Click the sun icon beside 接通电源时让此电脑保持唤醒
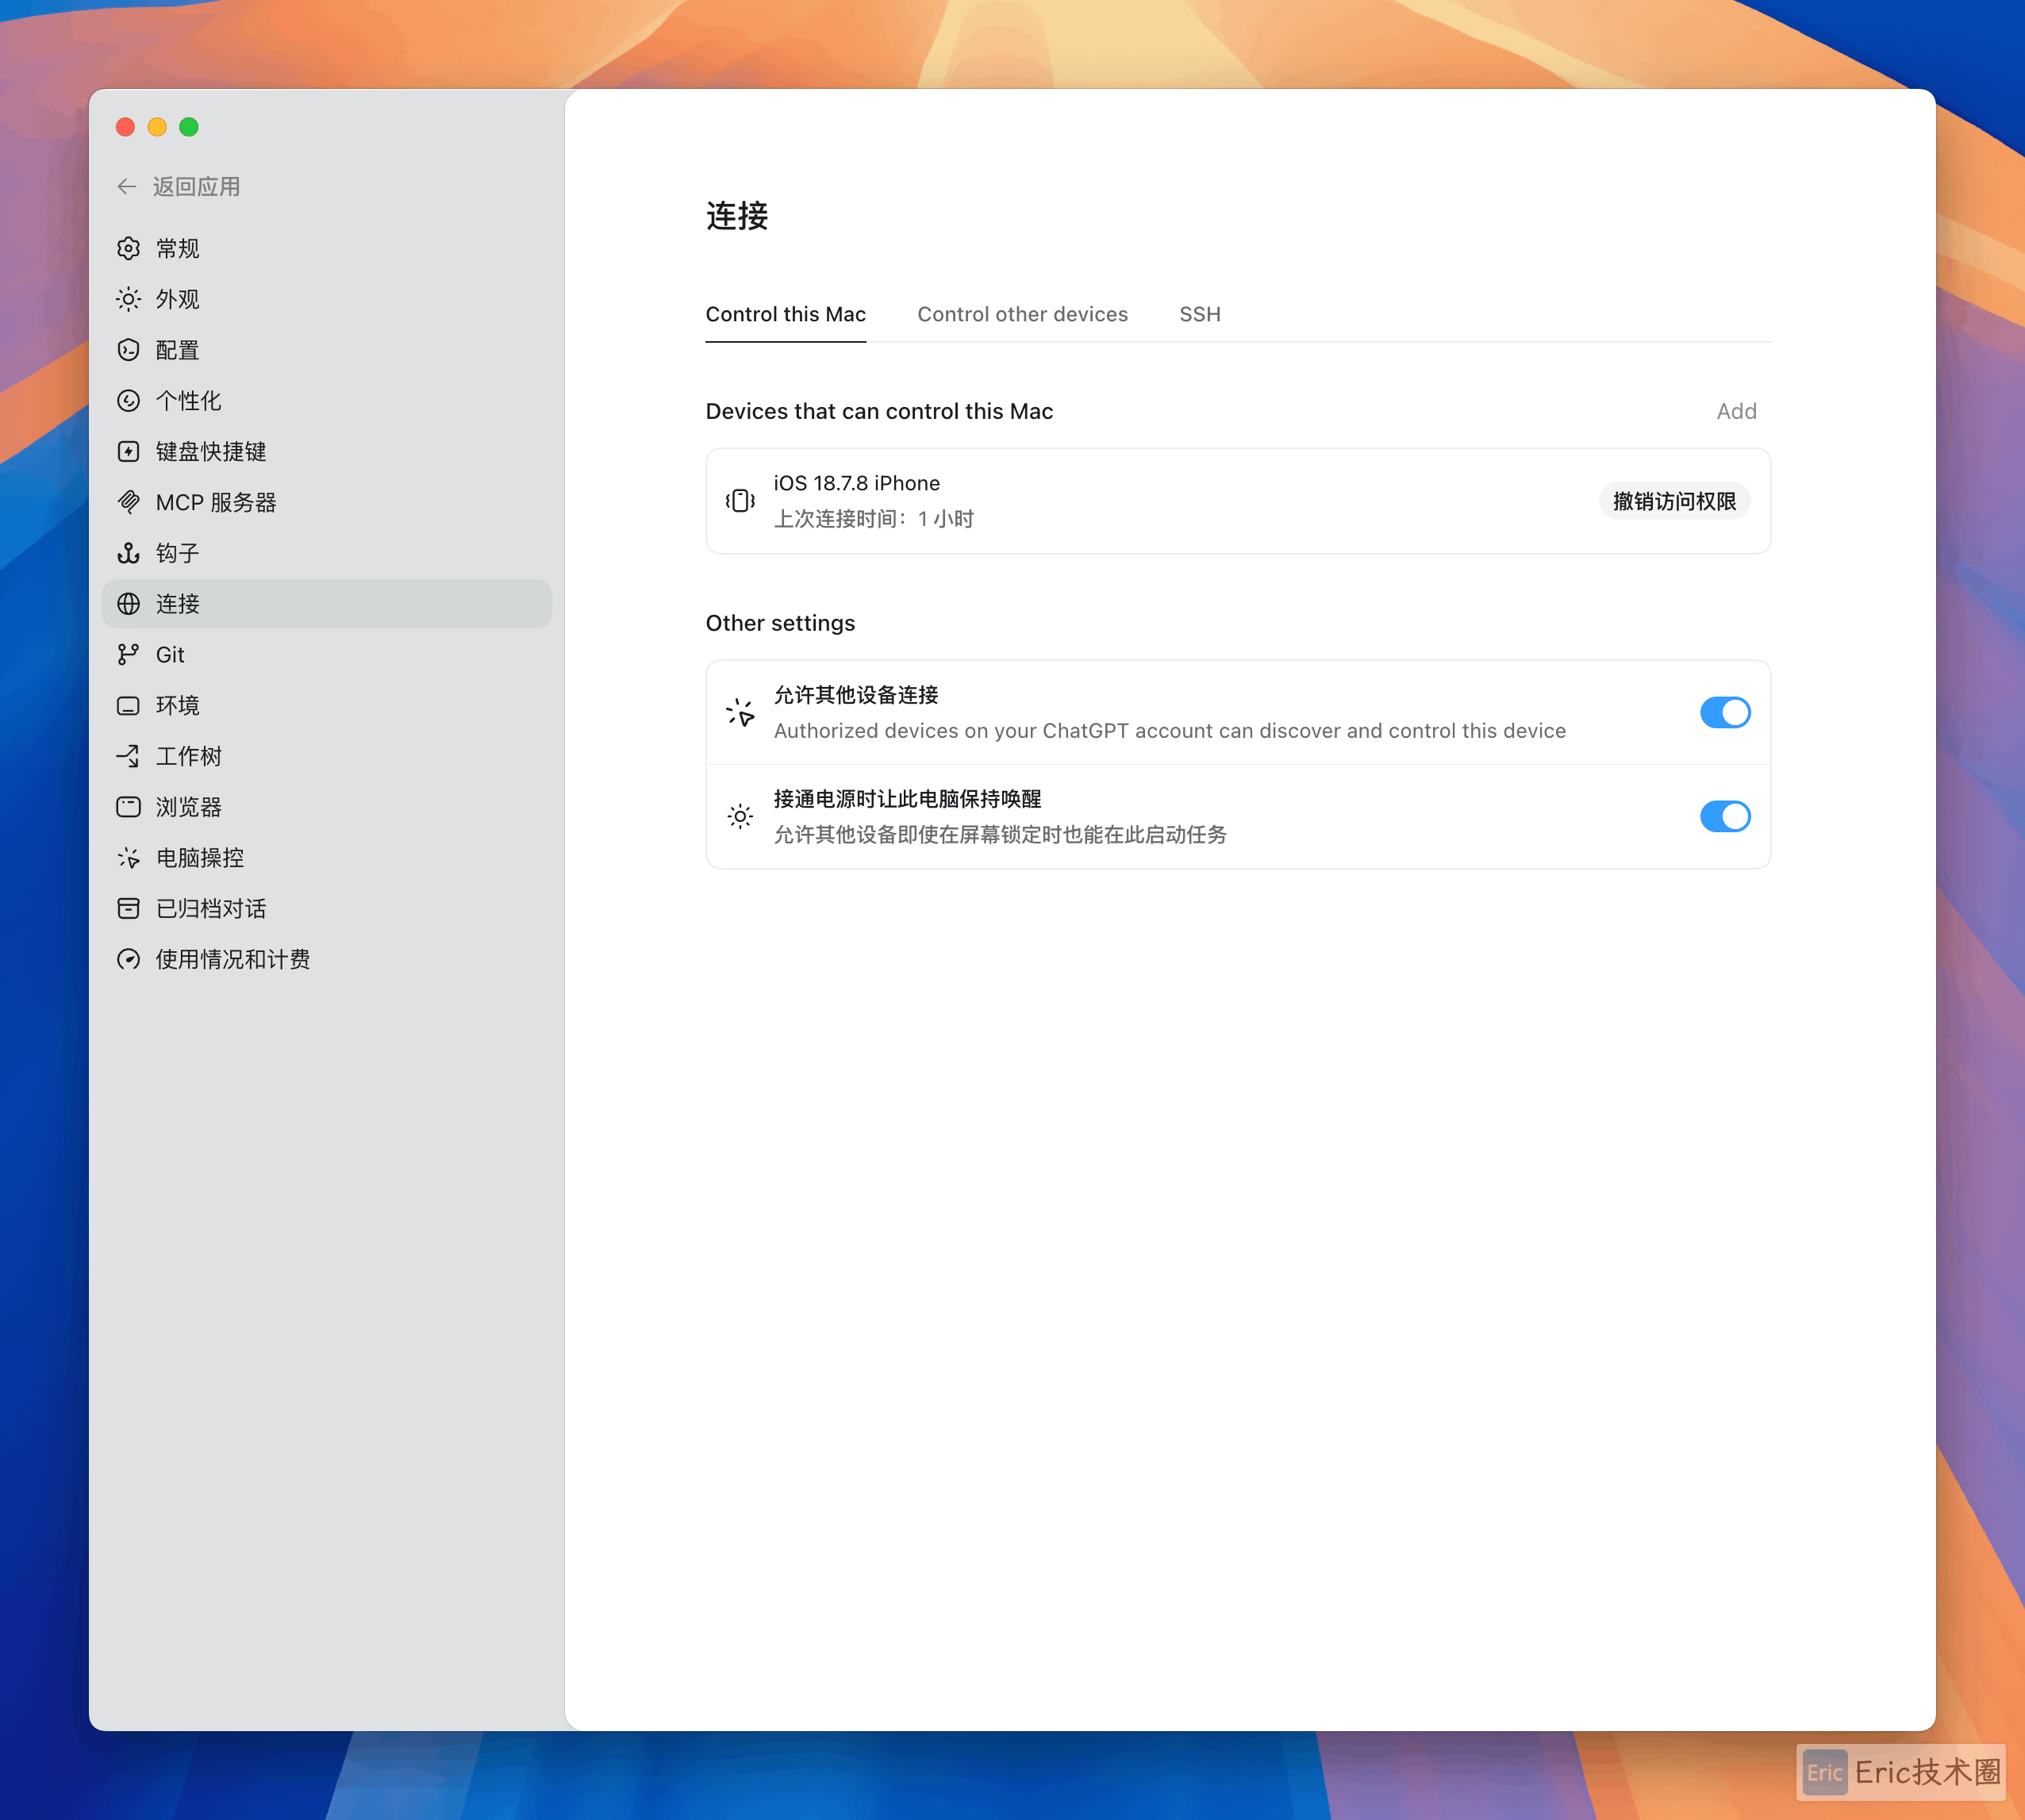This screenshot has height=1820, width=2025. point(740,817)
